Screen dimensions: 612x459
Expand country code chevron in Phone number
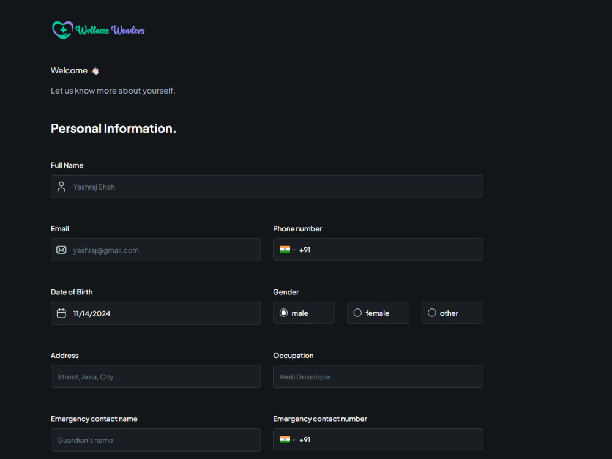click(294, 250)
